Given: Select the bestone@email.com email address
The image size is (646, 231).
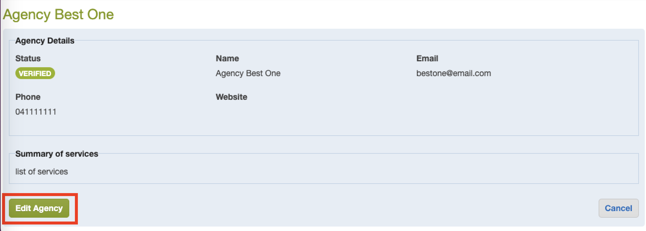Looking at the screenshot, I should click(x=453, y=73).
